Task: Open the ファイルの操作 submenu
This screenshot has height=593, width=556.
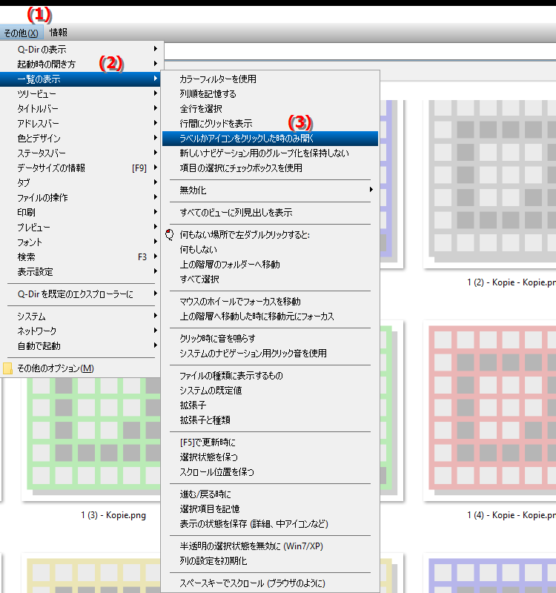Action: (x=82, y=197)
